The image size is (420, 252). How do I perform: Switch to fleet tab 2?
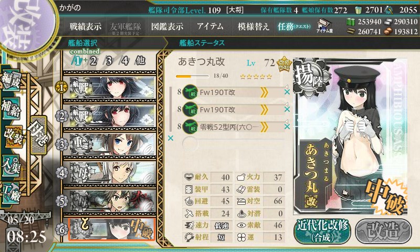pos(93,61)
